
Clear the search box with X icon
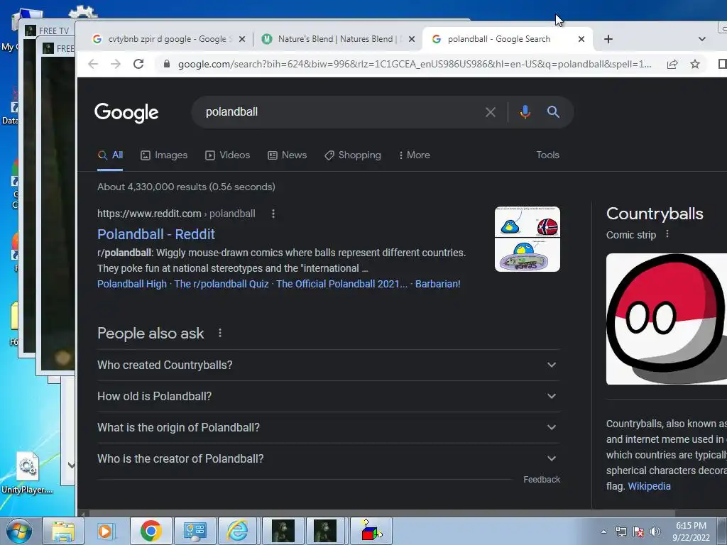[490, 112]
